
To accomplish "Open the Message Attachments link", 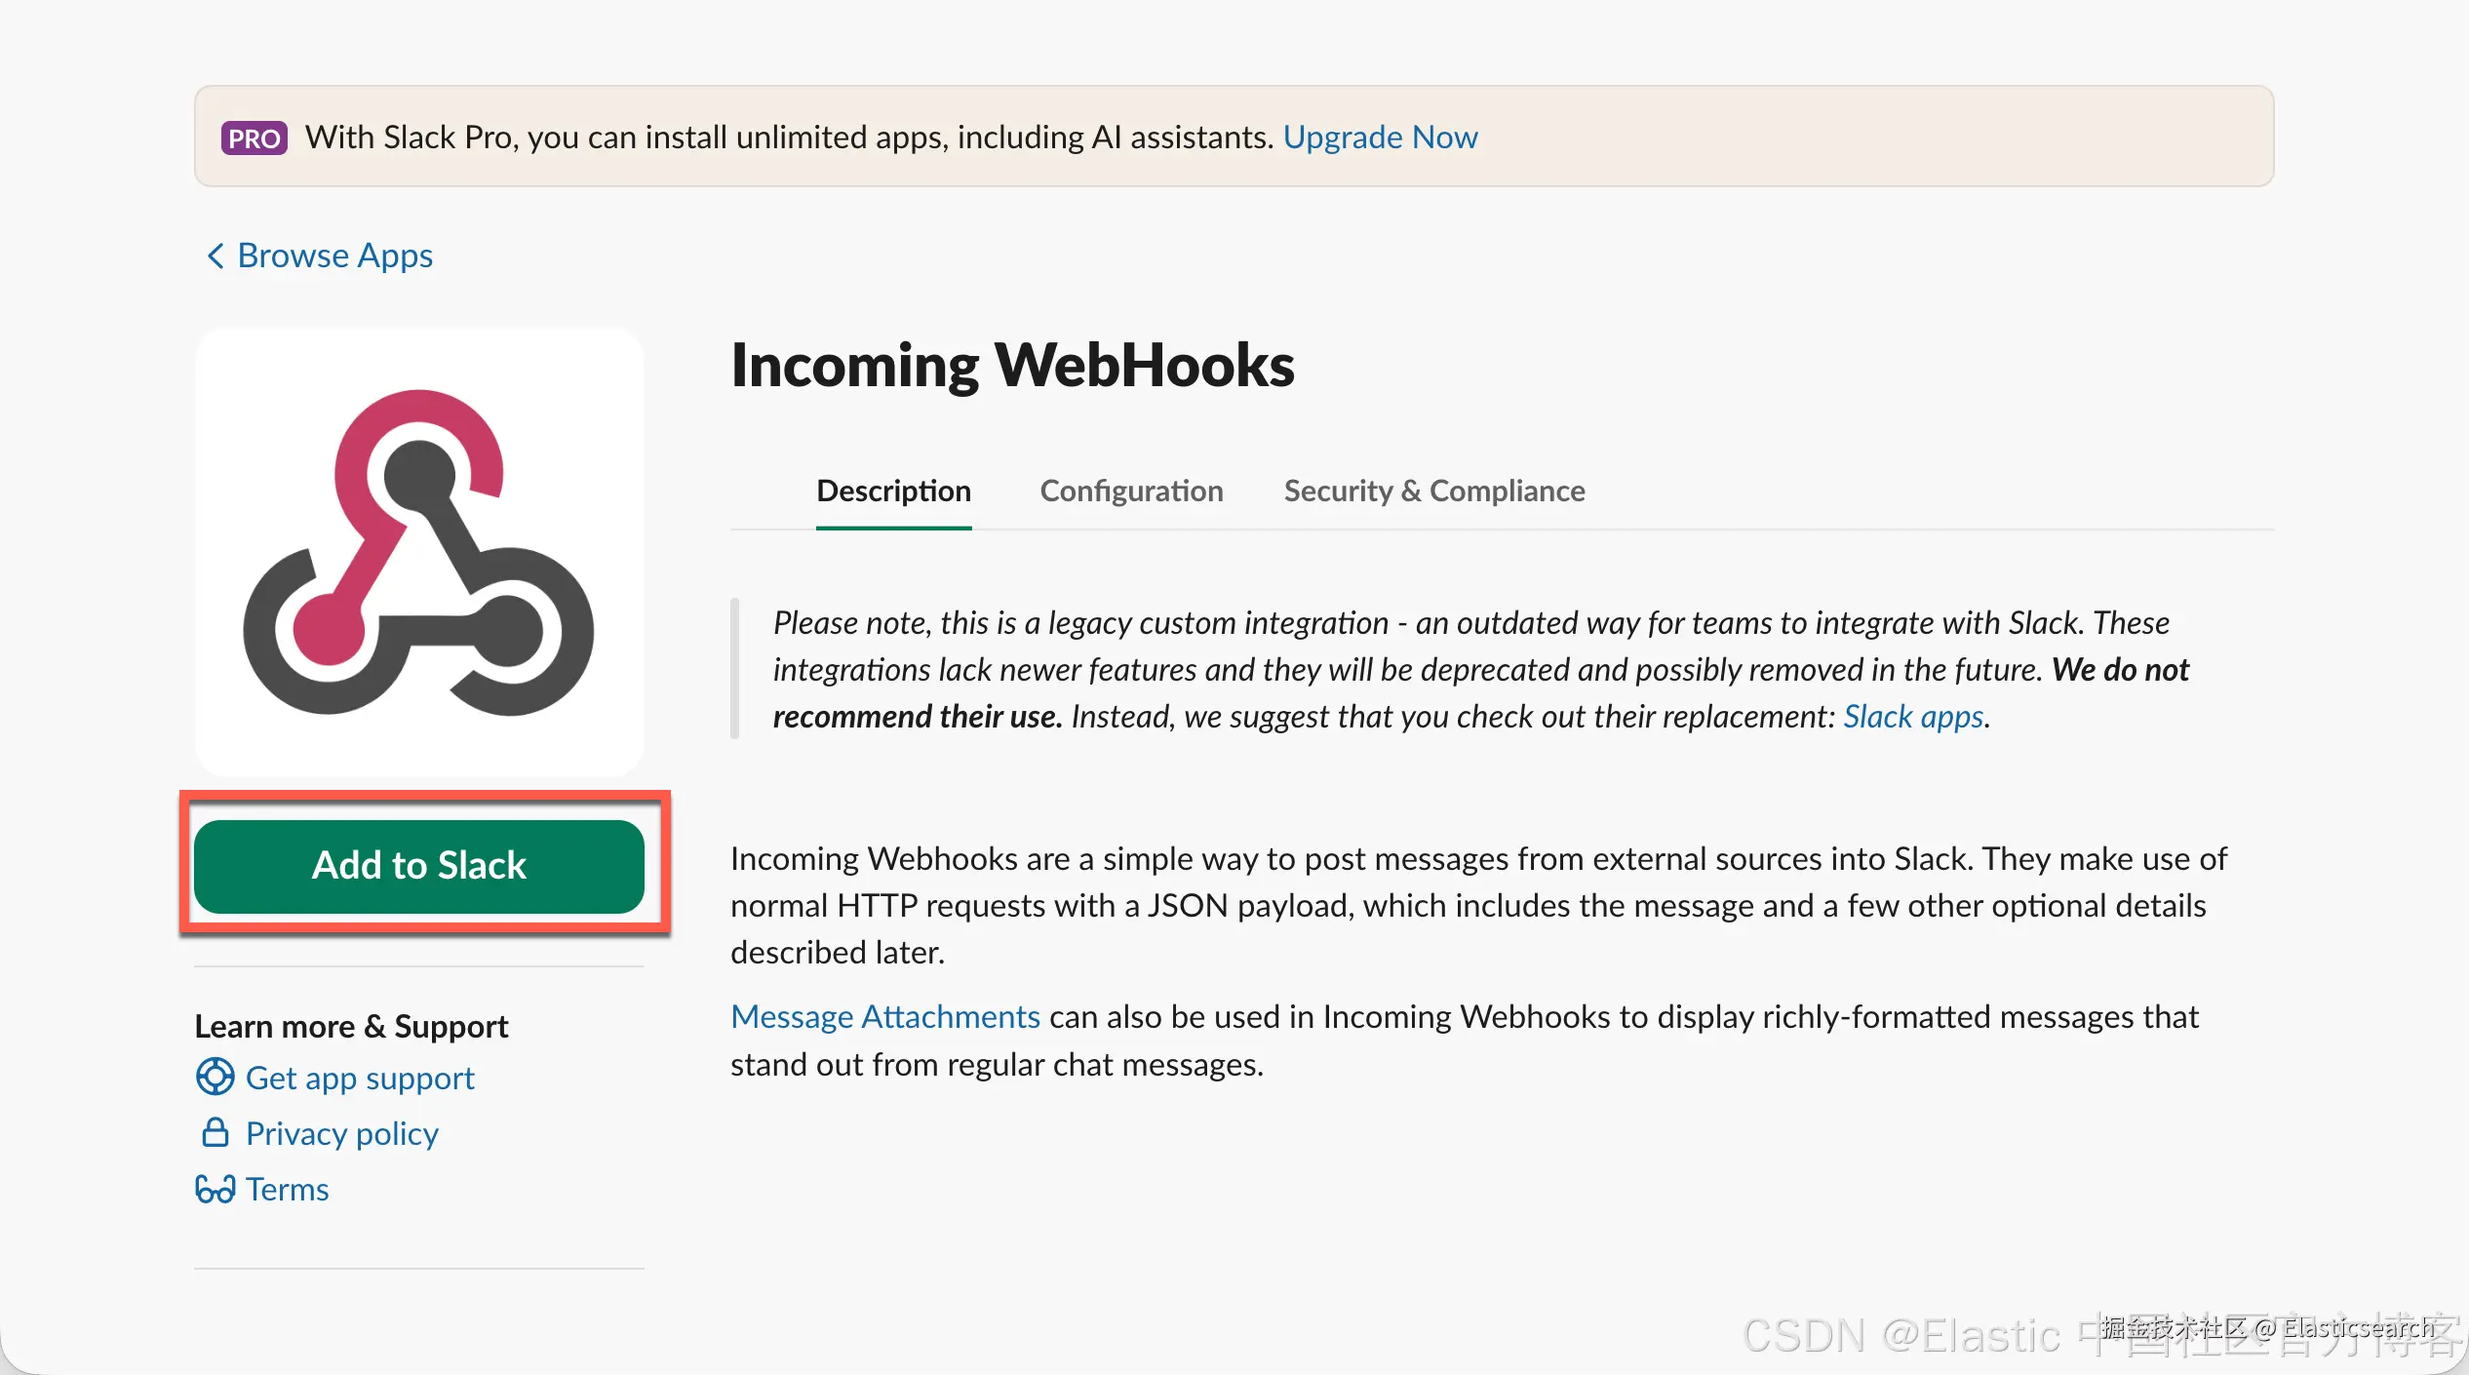I will click(885, 1017).
